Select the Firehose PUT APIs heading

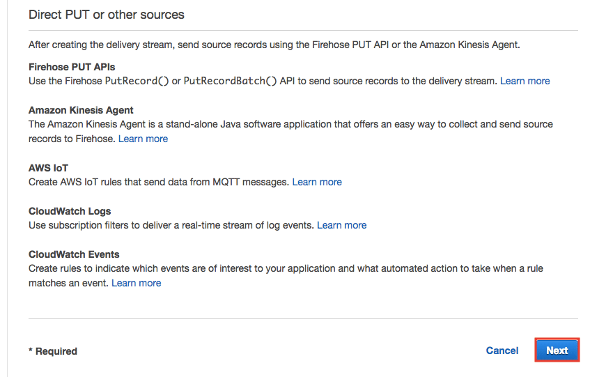pos(72,67)
